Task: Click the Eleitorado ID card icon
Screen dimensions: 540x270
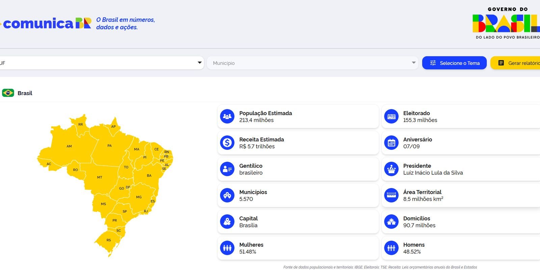Action: [391, 116]
